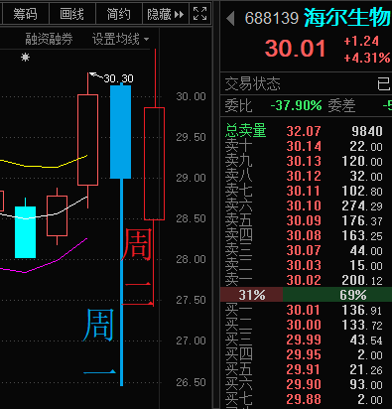This screenshot has height=409, width=392.
Task: Click the +1.24 price change
Action: point(361,41)
